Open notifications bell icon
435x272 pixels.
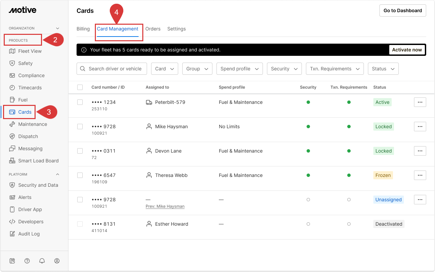42,261
